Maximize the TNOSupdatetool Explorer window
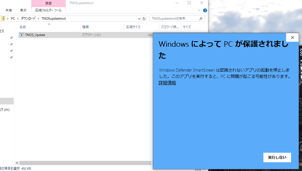Viewport: 302px width, 171px height. click(x=189, y=3)
